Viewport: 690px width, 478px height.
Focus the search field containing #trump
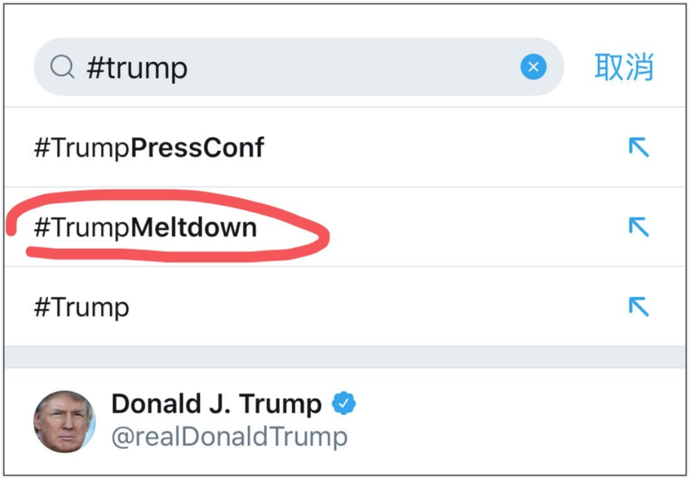(x=299, y=67)
